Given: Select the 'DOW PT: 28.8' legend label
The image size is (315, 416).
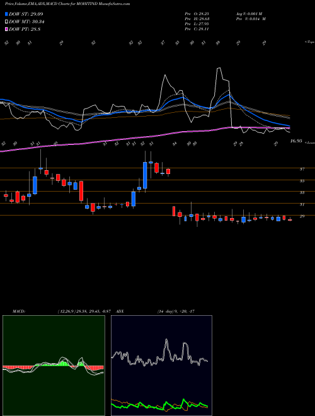Looking at the screenshot, I should point(25,30).
